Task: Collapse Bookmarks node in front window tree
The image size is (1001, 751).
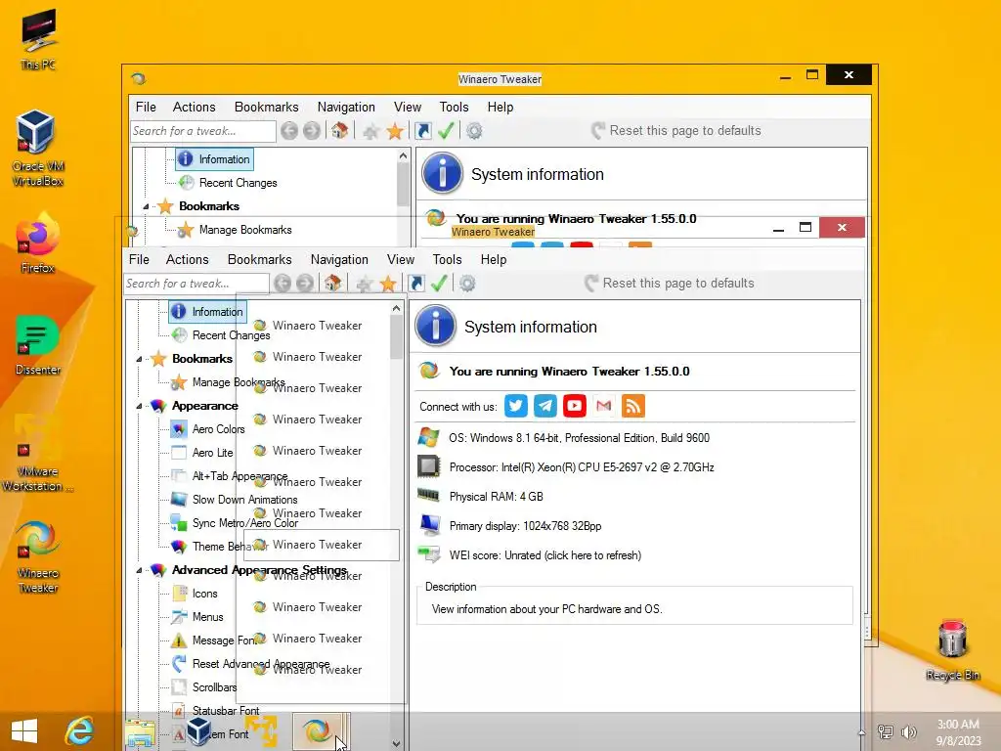Action: click(139, 359)
